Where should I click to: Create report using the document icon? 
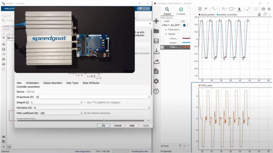click(156, 71)
